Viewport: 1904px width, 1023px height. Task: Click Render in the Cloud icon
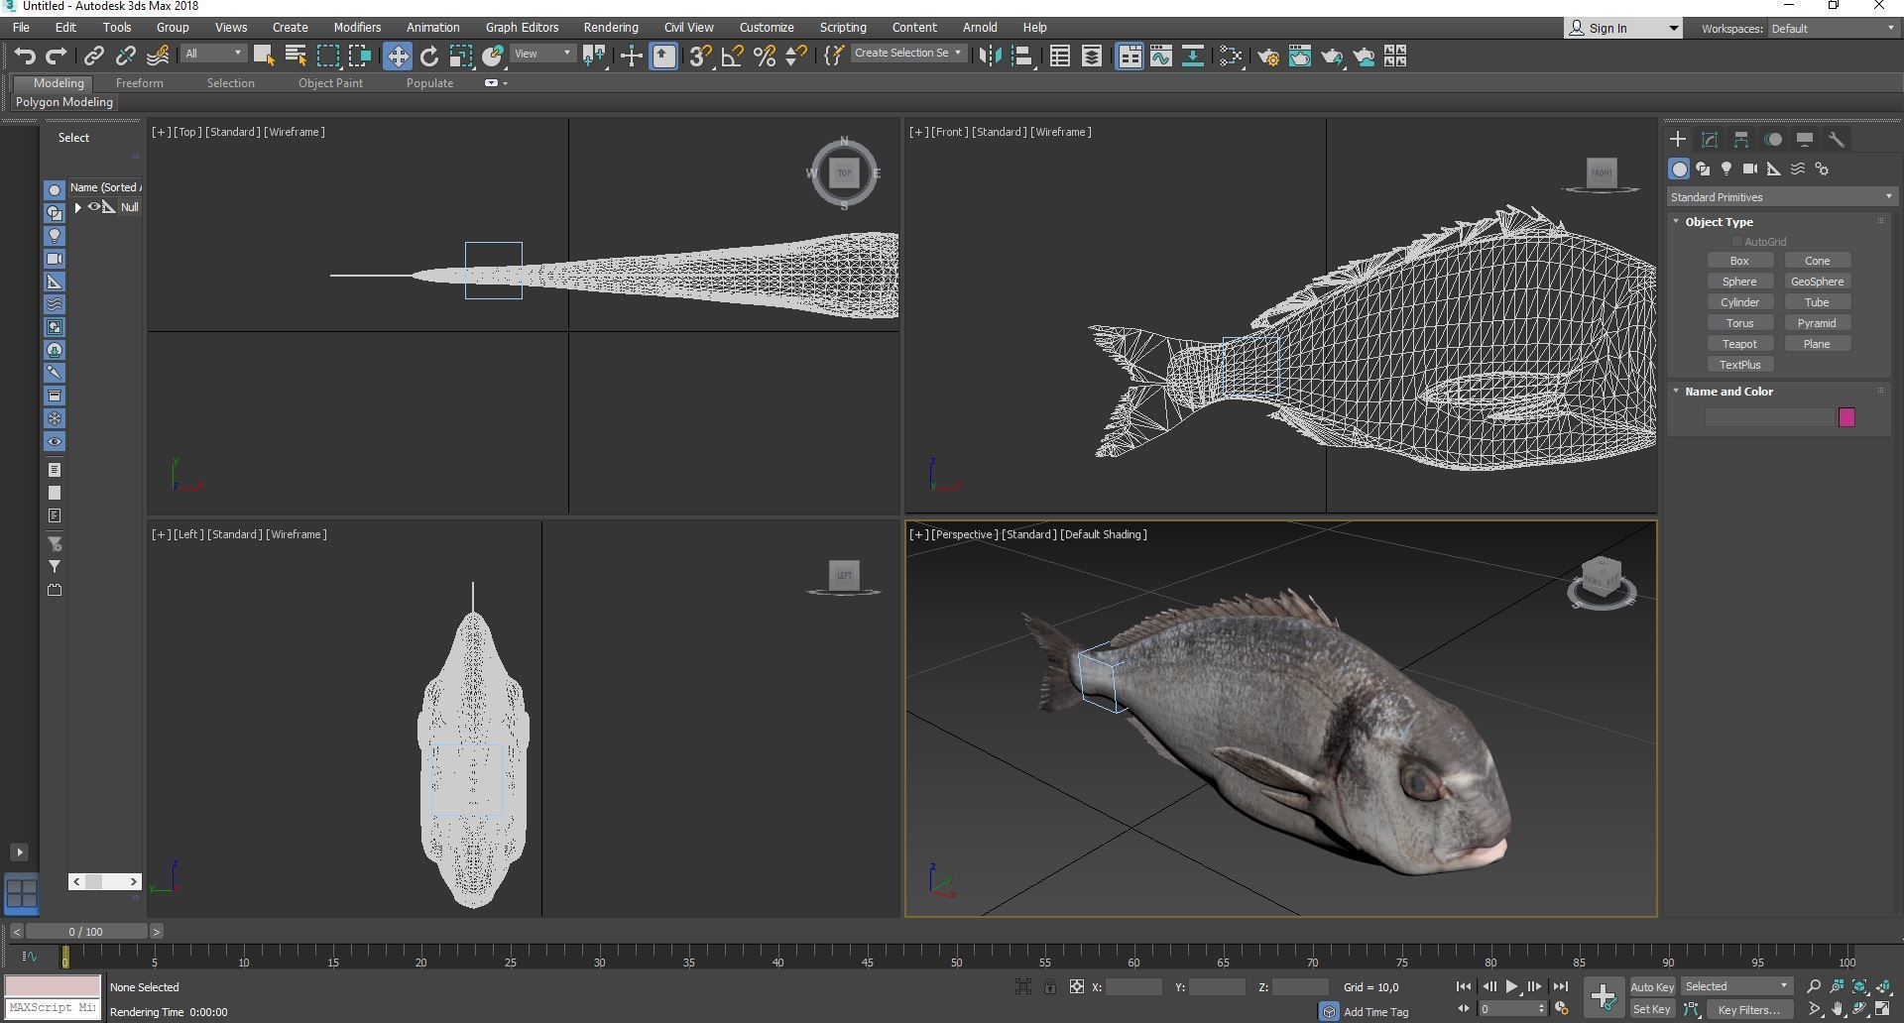tap(1365, 56)
